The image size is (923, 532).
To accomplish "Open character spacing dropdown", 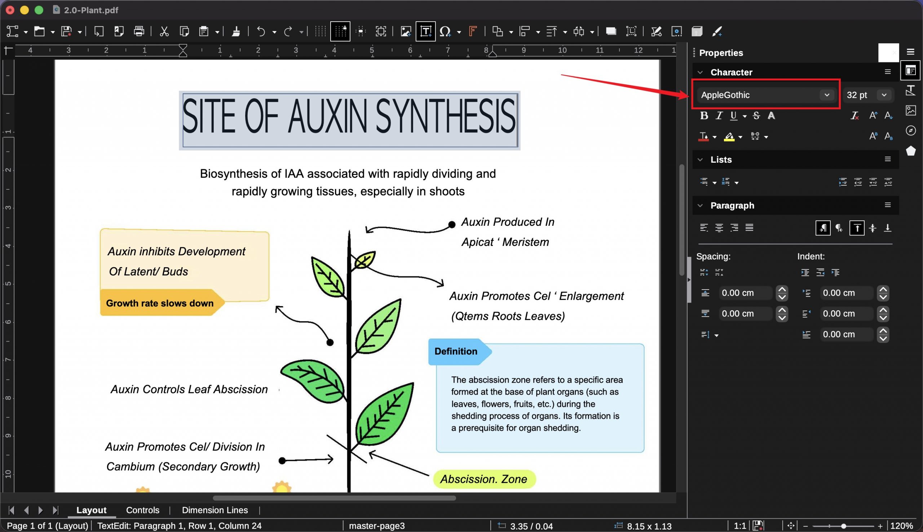I will (766, 137).
